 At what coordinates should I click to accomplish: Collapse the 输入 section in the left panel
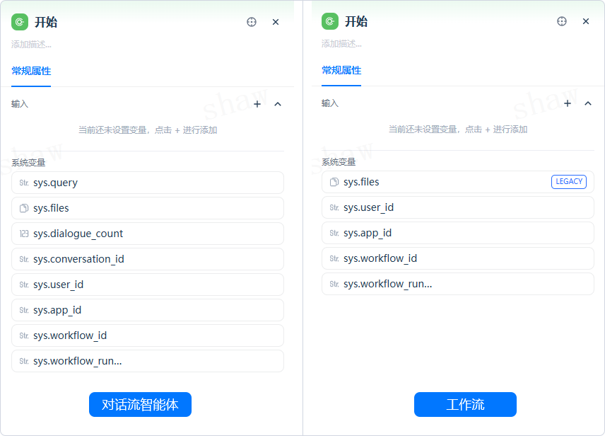277,103
